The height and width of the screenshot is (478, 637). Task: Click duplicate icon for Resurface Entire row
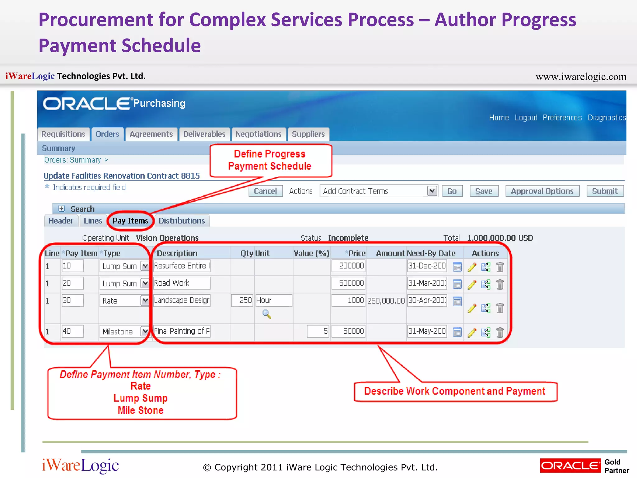point(486,267)
